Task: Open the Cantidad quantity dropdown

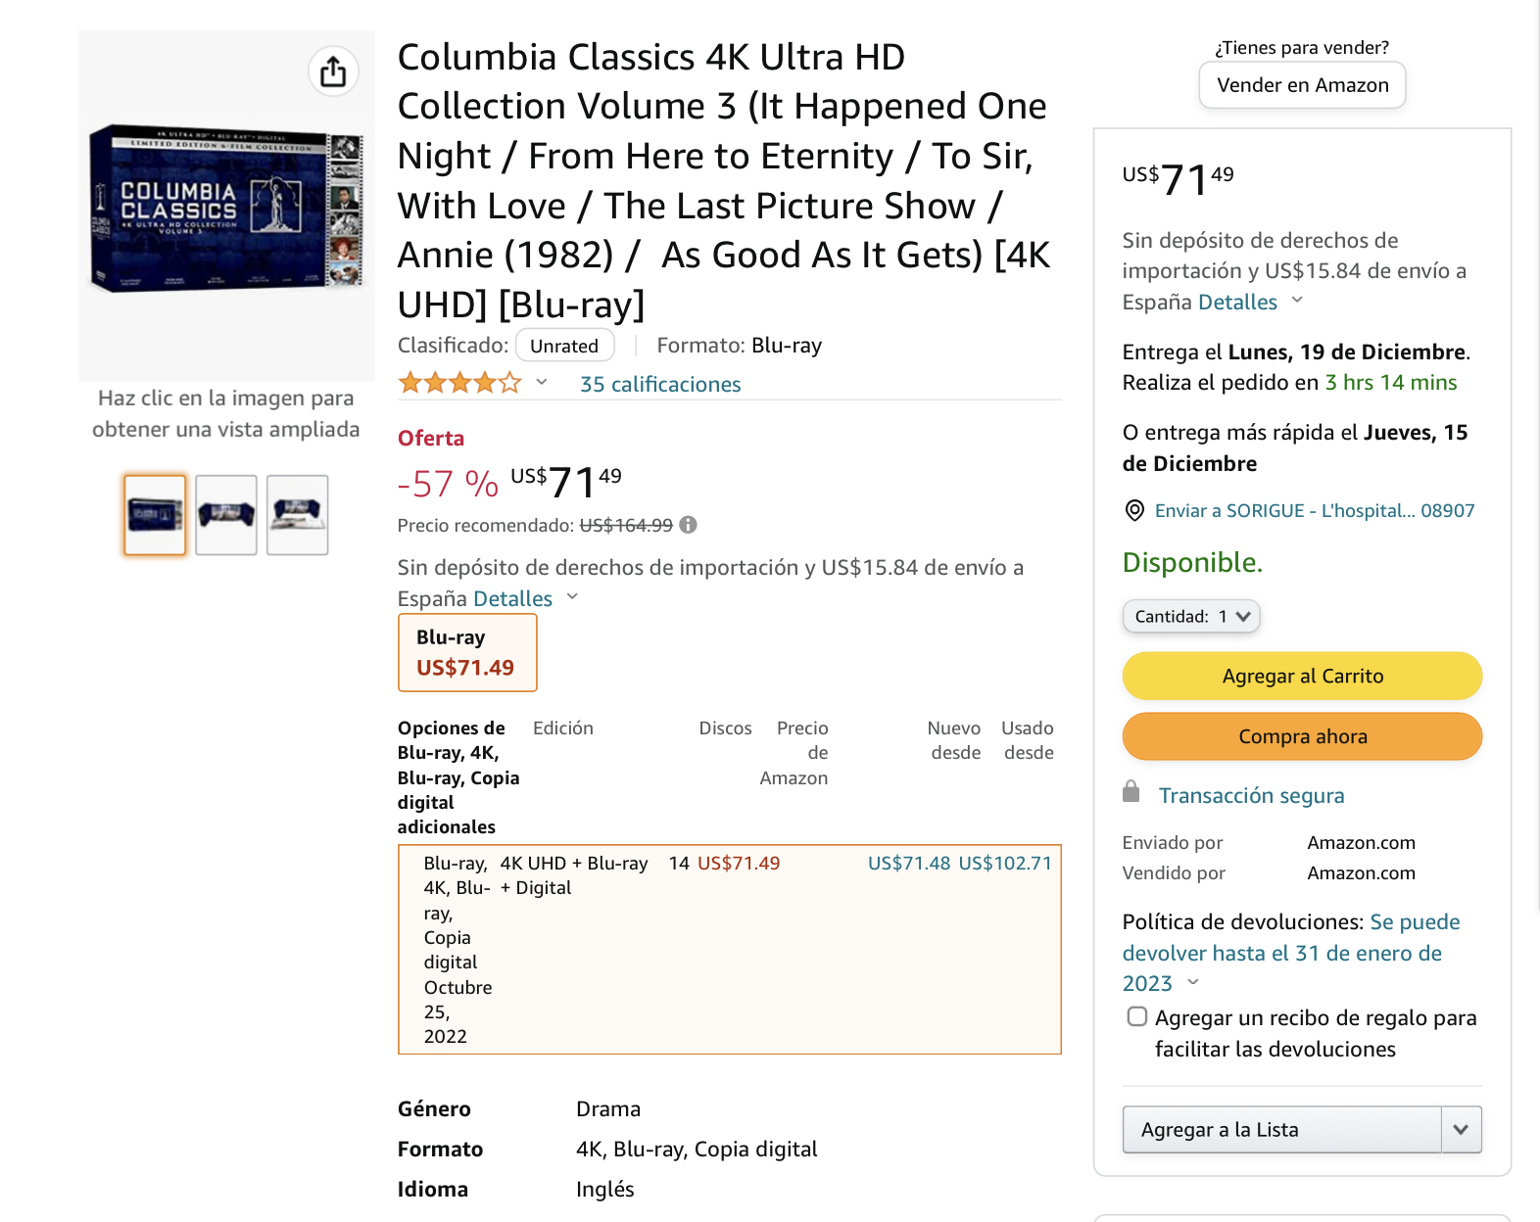Action: [1190, 616]
